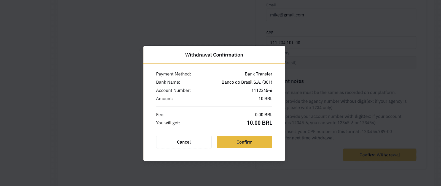
Task: Click the CPF field label
Action: [x=270, y=33]
